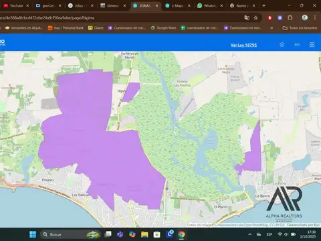
Task: Open Microsoft Teams from the taskbar
Action: [x=120, y=234]
